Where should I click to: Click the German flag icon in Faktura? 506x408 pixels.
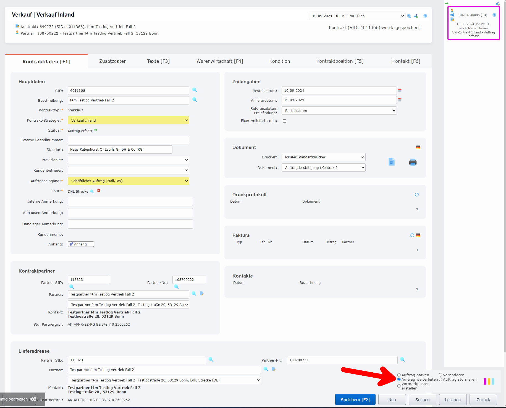[x=418, y=235]
